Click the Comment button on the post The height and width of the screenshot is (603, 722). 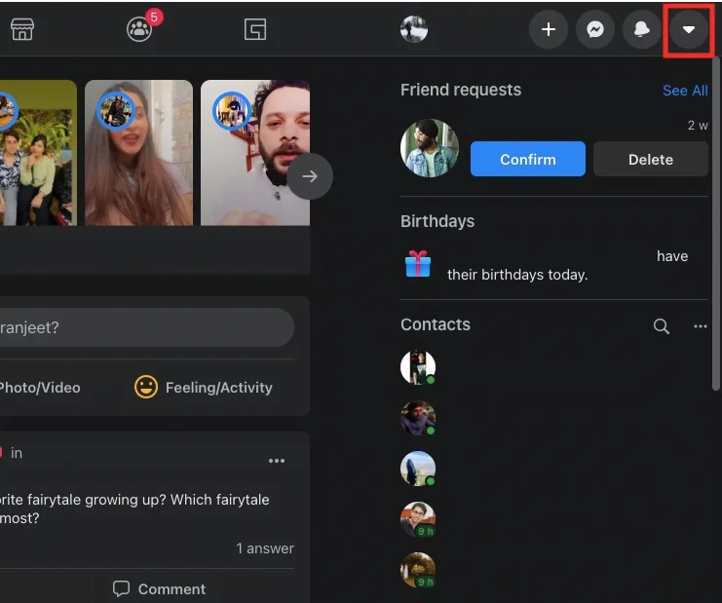click(x=159, y=588)
